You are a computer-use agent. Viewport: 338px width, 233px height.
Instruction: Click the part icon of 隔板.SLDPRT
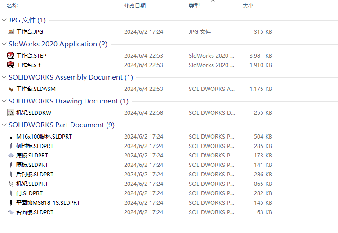[x=11, y=165]
